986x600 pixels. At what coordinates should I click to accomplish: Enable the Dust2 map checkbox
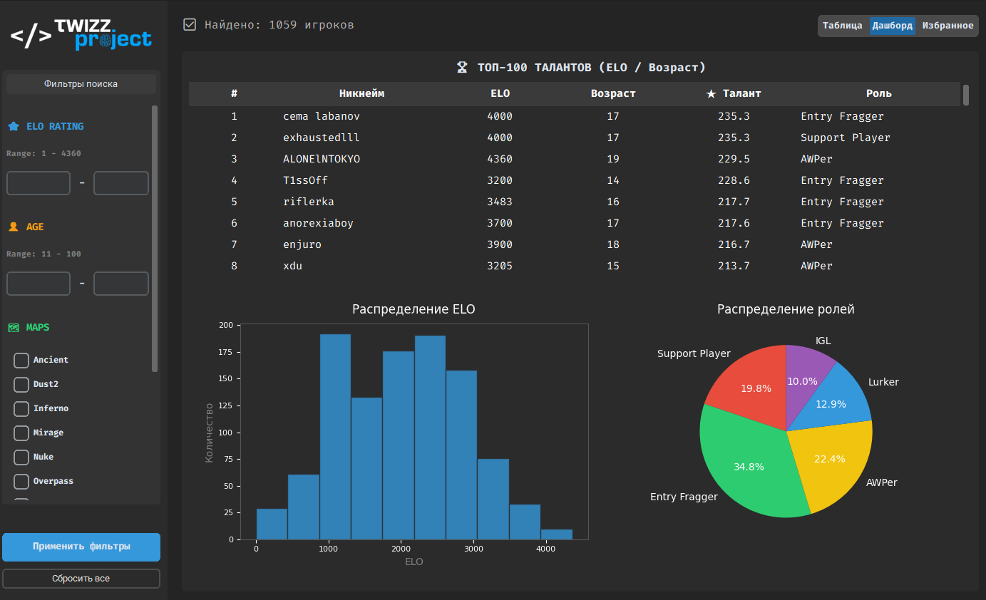pyautogui.click(x=21, y=385)
